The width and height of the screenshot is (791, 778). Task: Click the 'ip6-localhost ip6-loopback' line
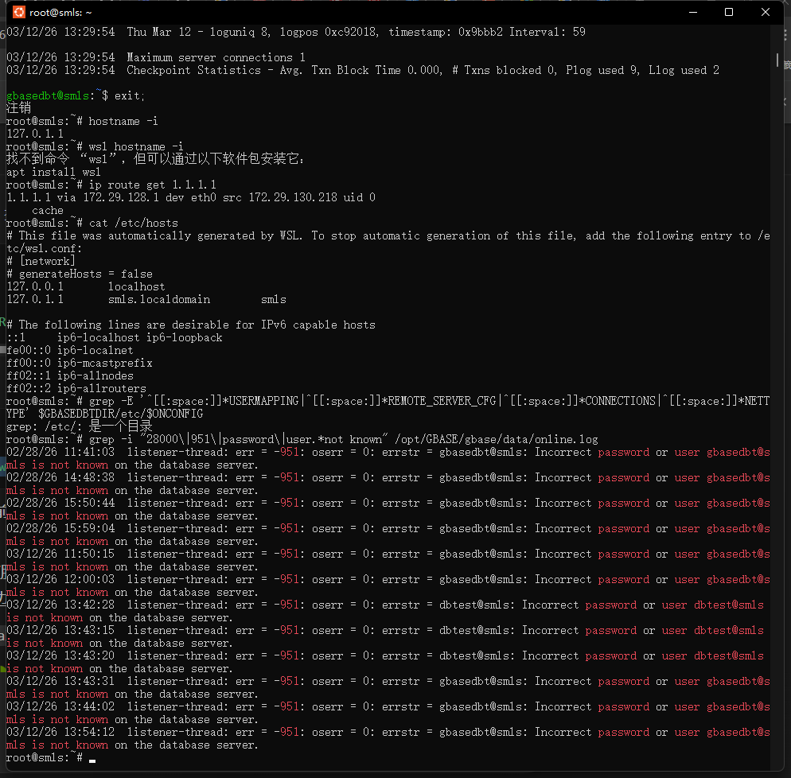point(139,337)
